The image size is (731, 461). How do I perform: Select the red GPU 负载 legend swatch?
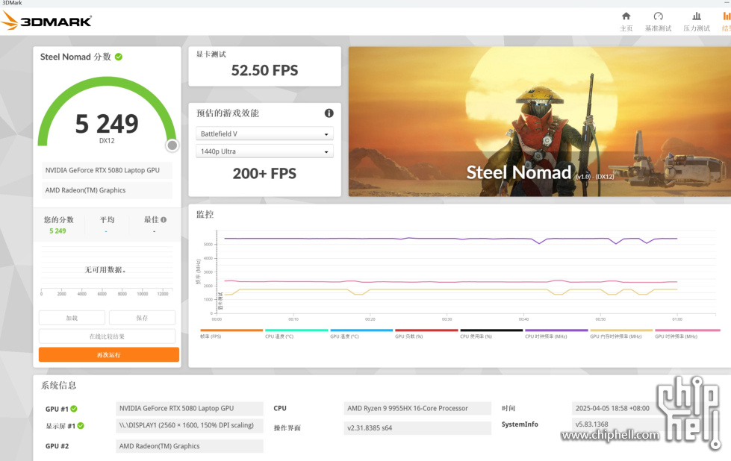tap(426, 330)
